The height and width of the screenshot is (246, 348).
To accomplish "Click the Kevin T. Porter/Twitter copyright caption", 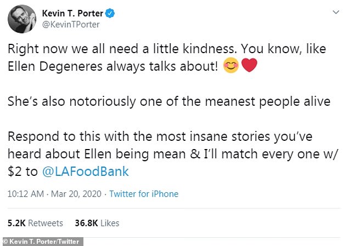I will tap(42, 242).
